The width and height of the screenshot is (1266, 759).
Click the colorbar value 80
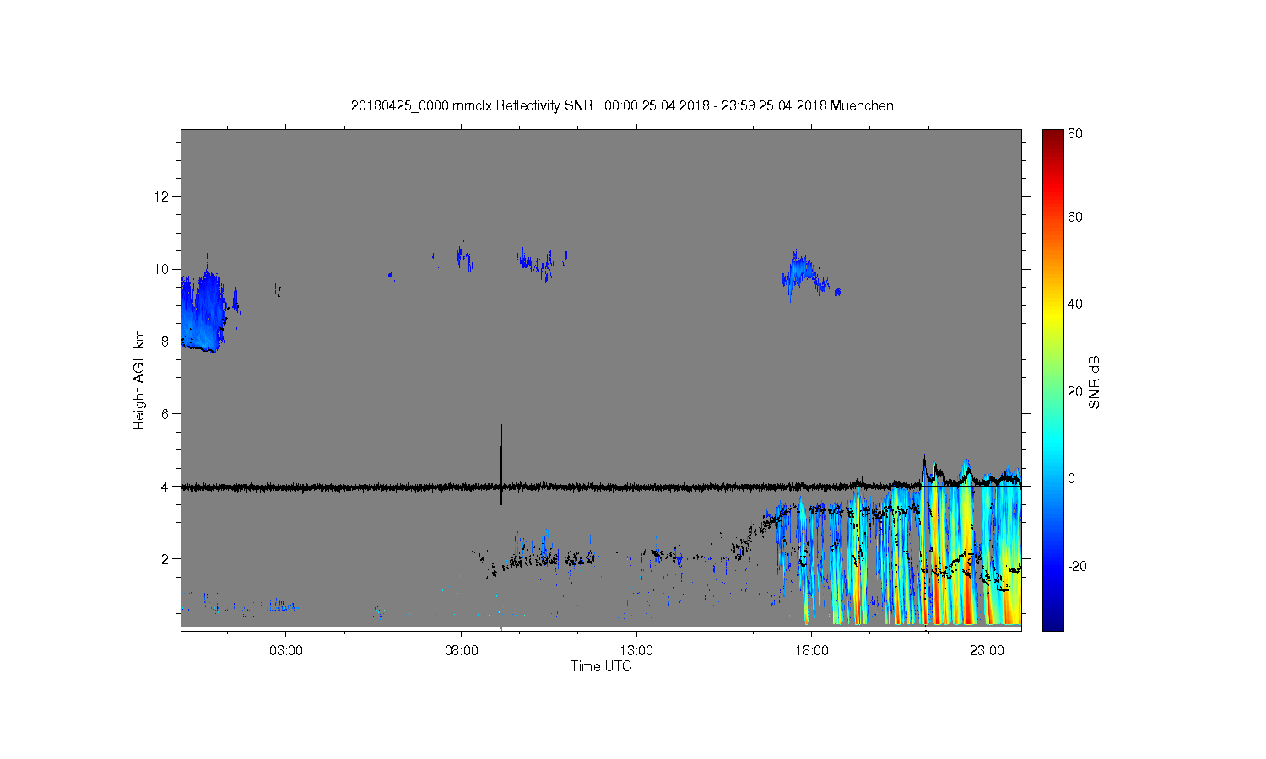pyautogui.click(x=1075, y=133)
